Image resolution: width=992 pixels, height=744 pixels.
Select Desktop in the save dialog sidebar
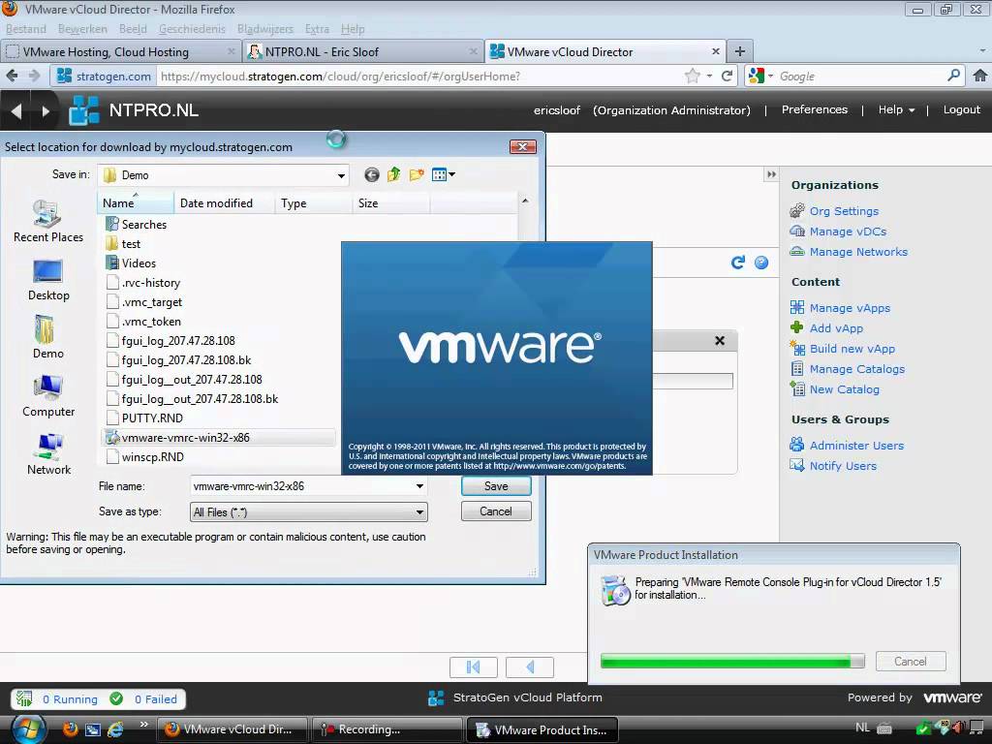pos(48,279)
